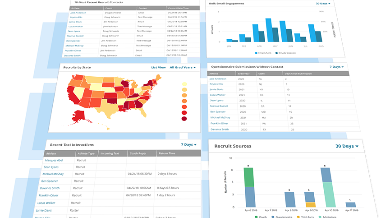Open Marques Abel in Recent Text Interactions
381x218 pixels.
pos(53,160)
